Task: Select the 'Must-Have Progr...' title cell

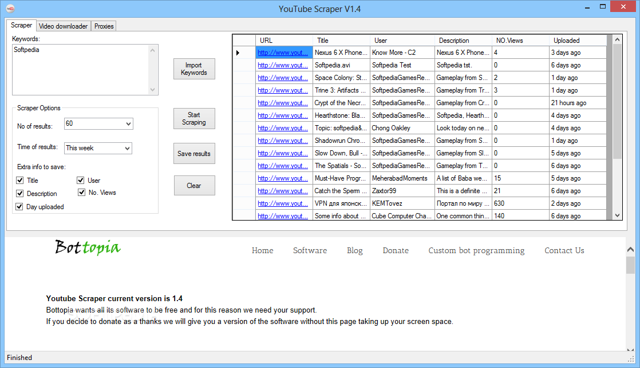Action: click(x=341, y=178)
